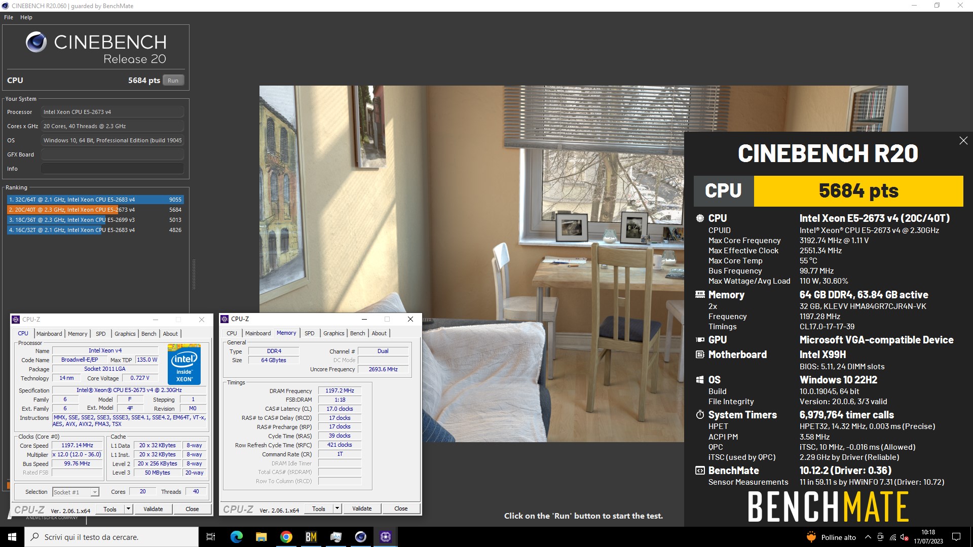Click the muted volume tray icon
This screenshot has width=973, height=547.
tap(905, 537)
